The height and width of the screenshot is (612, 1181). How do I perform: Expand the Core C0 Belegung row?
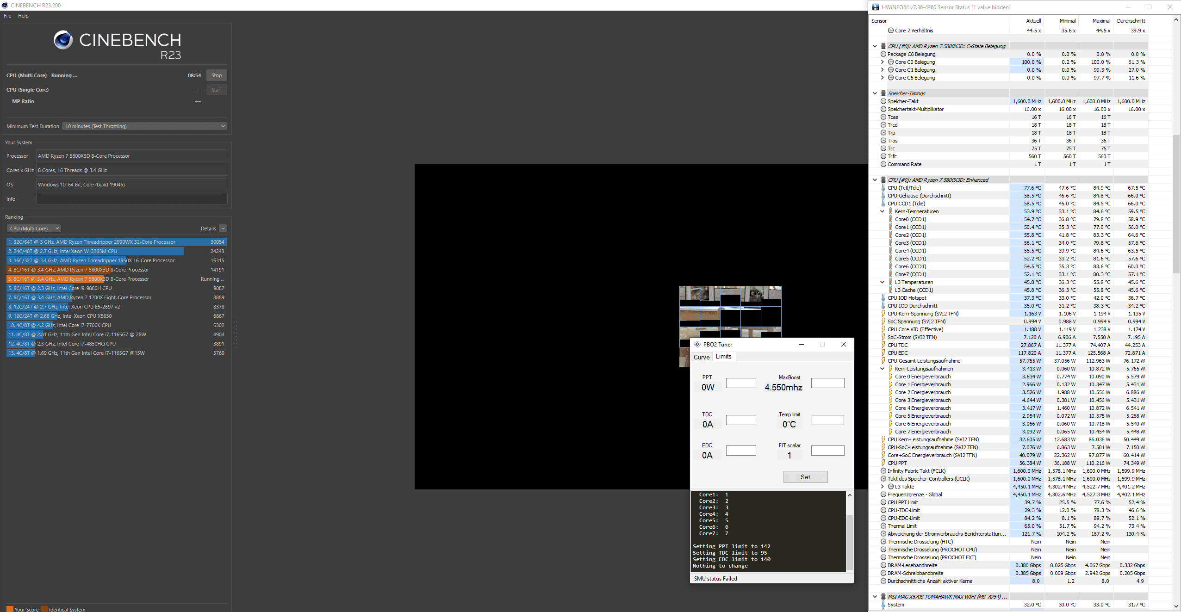point(882,62)
